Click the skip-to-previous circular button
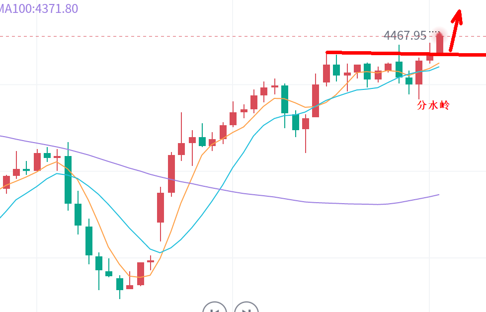 pyautogui.click(x=215, y=308)
